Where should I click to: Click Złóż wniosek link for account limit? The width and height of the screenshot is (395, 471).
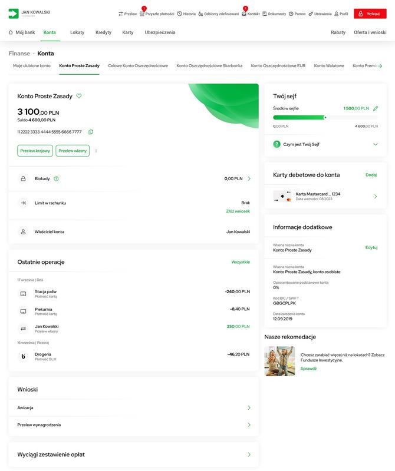(238, 211)
